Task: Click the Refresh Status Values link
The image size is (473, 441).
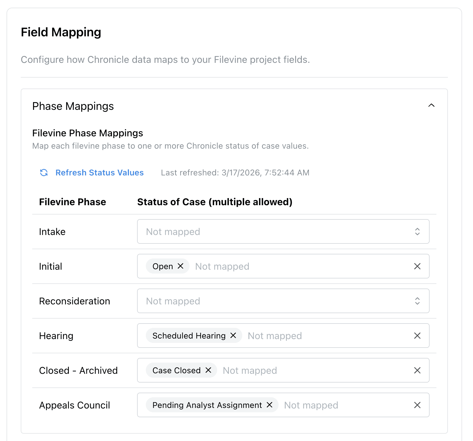Action: tap(99, 173)
